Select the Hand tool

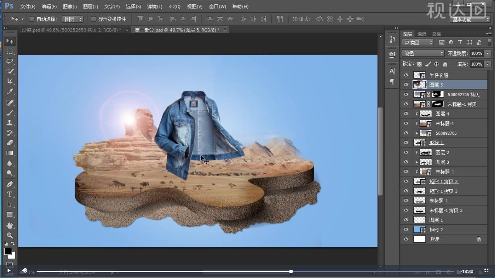(x=10, y=226)
